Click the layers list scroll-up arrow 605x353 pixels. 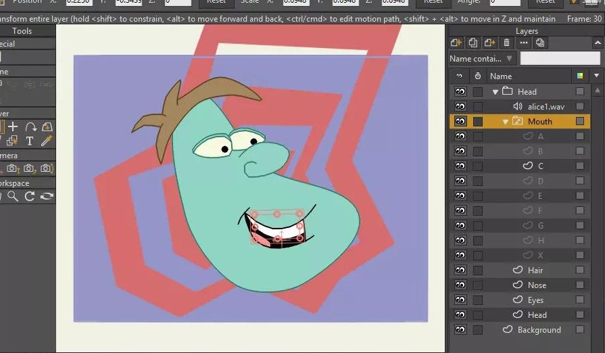click(x=598, y=91)
